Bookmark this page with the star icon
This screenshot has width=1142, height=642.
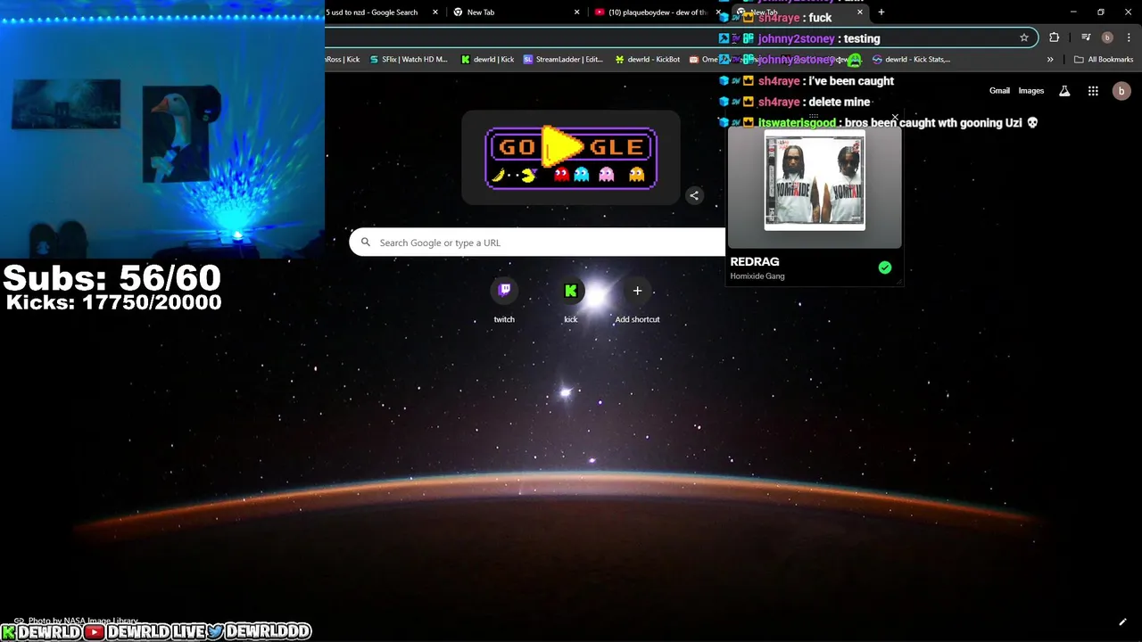(x=1024, y=37)
